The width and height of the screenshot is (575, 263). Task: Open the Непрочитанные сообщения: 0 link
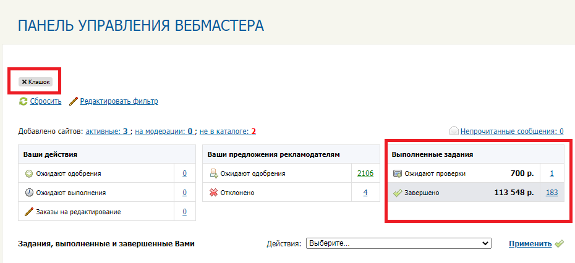click(x=512, y=131)
